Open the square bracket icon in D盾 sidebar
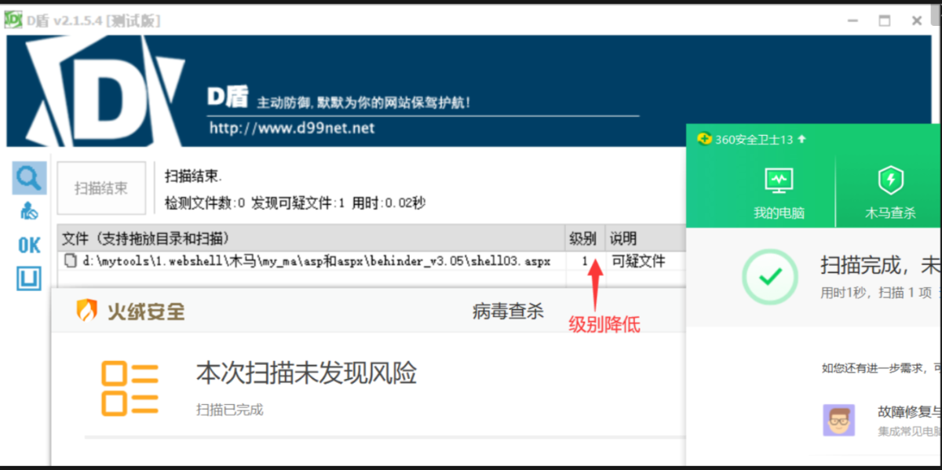 [29, 279]
